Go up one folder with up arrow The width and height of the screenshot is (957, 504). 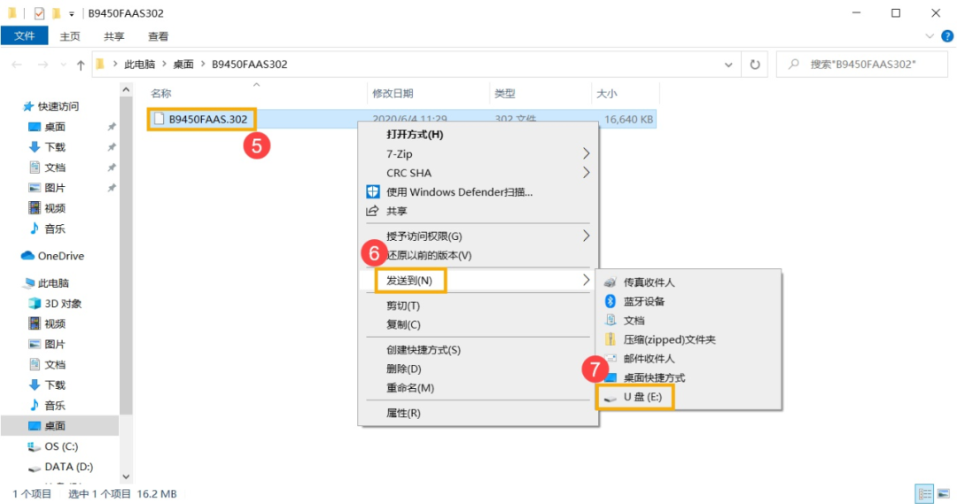click(81, 65)
